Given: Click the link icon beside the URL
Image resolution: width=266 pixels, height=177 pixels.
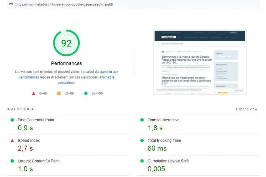Looking at the screenshot, I should tap(11, 4).
